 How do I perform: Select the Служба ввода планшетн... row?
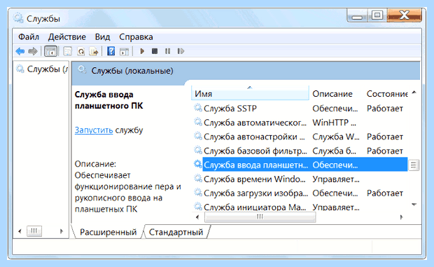(x=300, y=165)
